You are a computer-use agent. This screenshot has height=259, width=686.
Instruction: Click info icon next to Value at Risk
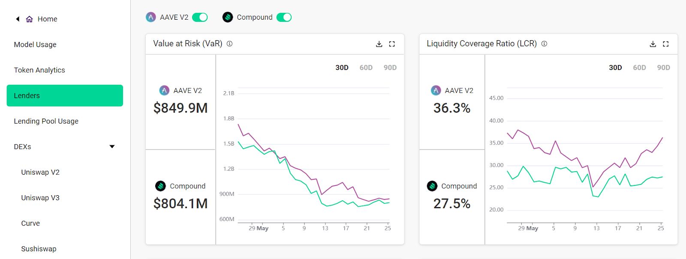tap(229, 44)
